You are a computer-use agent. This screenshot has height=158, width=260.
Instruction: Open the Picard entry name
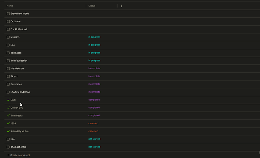pyautogui.click(x=14, y=76)
